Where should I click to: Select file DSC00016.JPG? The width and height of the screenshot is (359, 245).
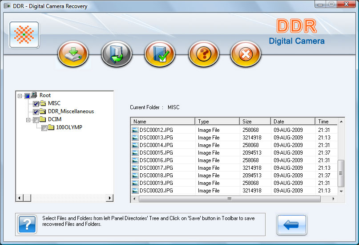(156, 160)
